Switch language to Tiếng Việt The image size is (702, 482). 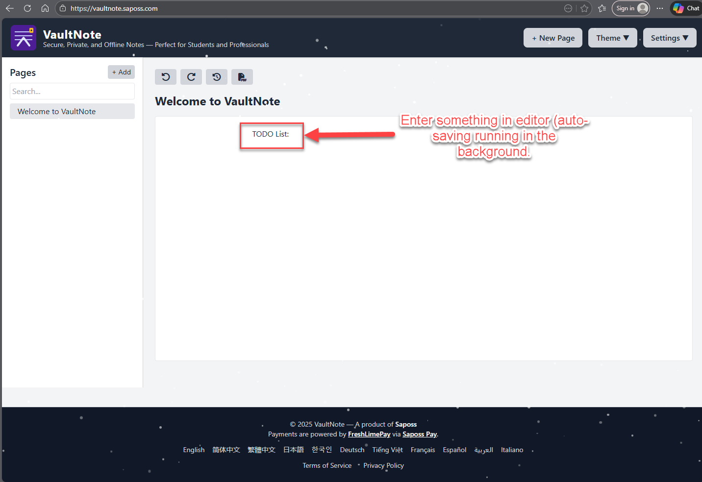[387, 450]
